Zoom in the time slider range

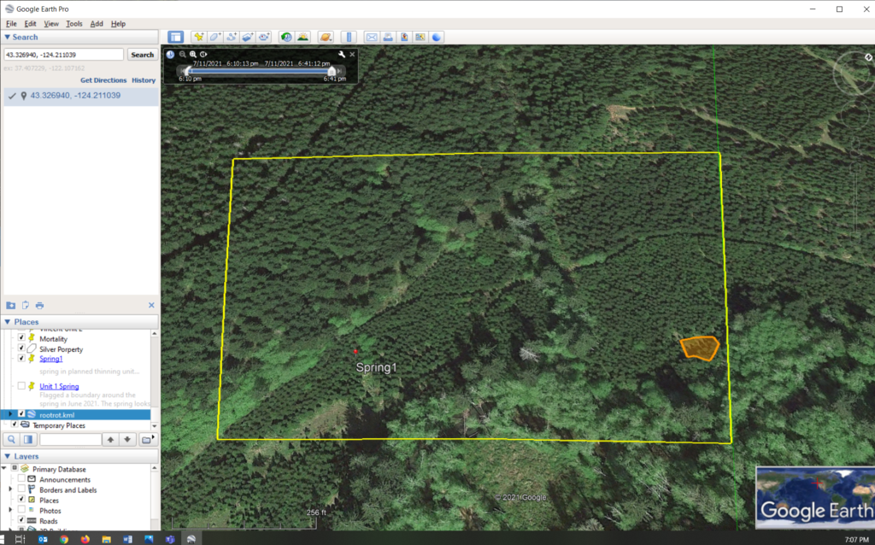click(193, 54)
